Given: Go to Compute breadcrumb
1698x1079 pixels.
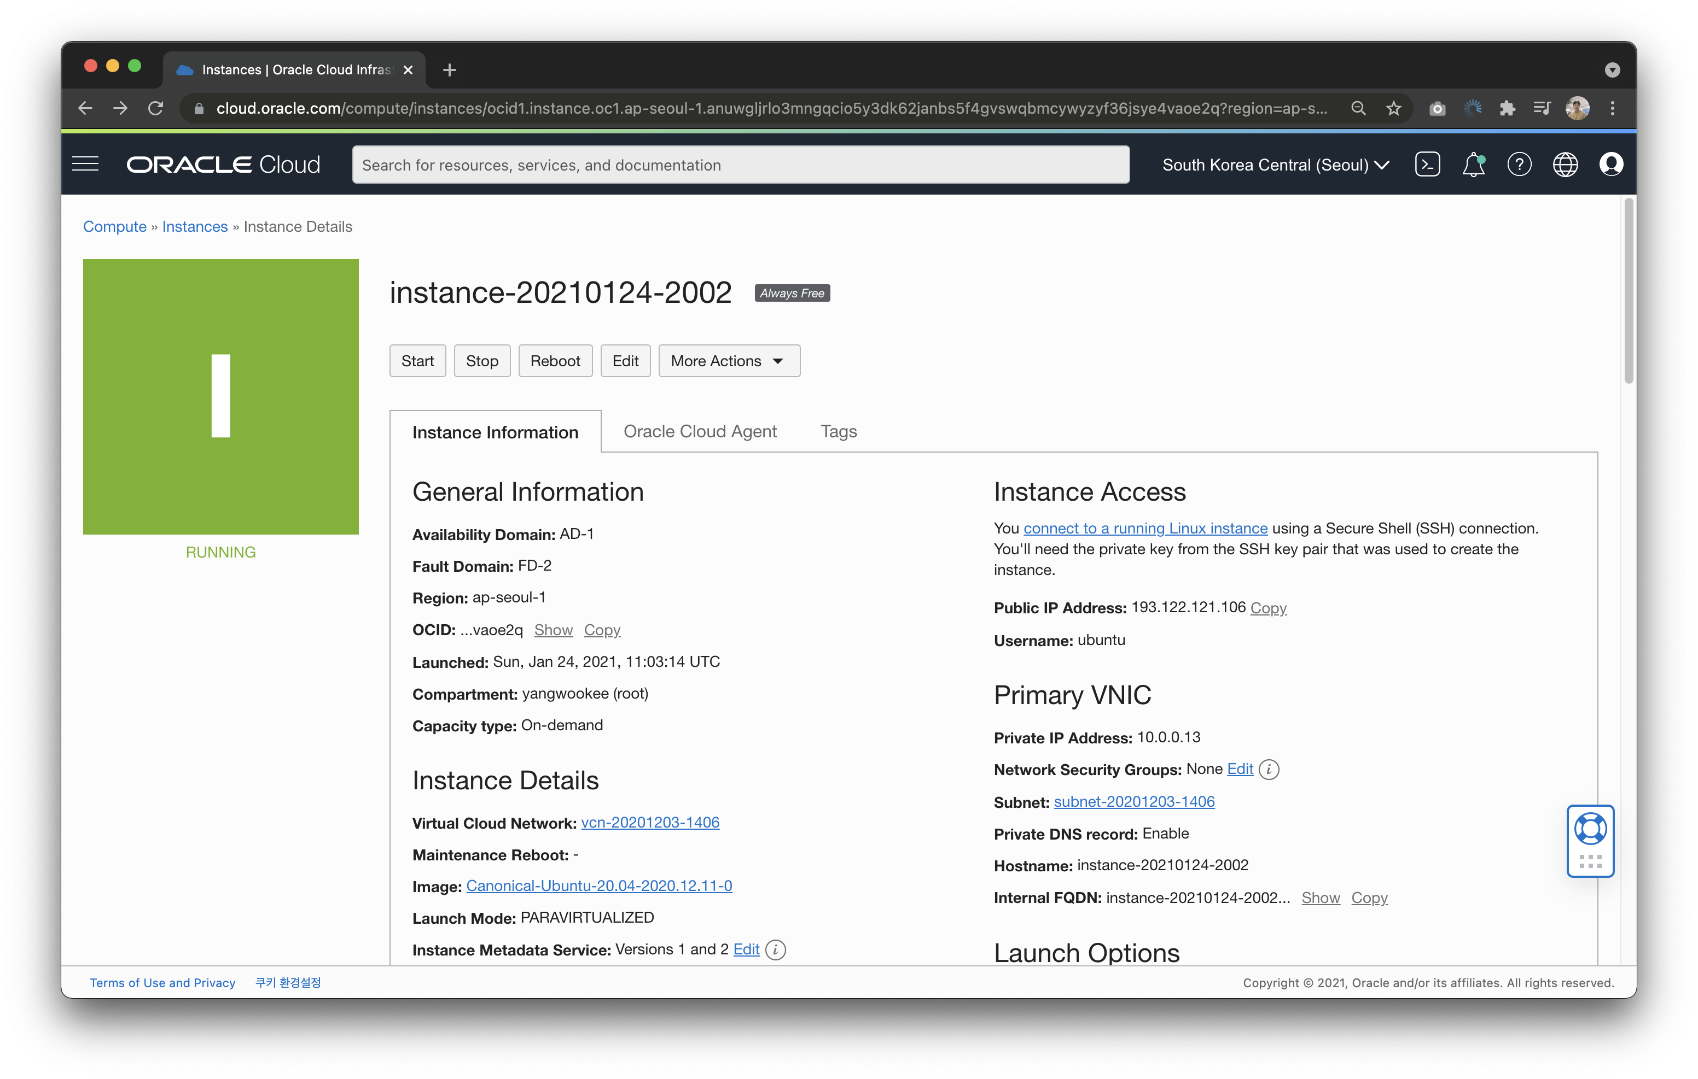Looking at the screenshot, I should 115,226.
